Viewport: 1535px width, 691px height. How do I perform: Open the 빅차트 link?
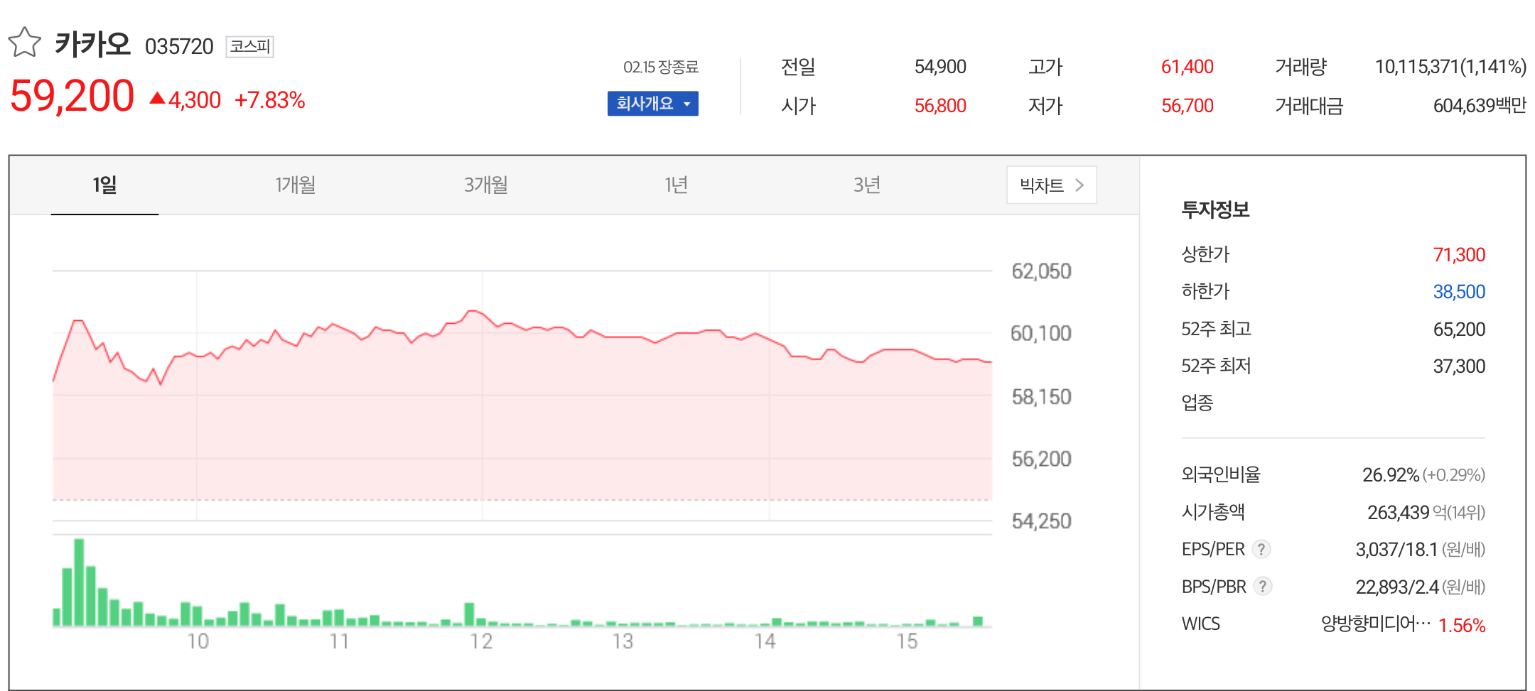(x=1051, y=185)
